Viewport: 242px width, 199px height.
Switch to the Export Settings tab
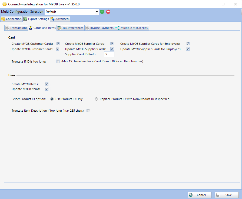click(36, 19)
